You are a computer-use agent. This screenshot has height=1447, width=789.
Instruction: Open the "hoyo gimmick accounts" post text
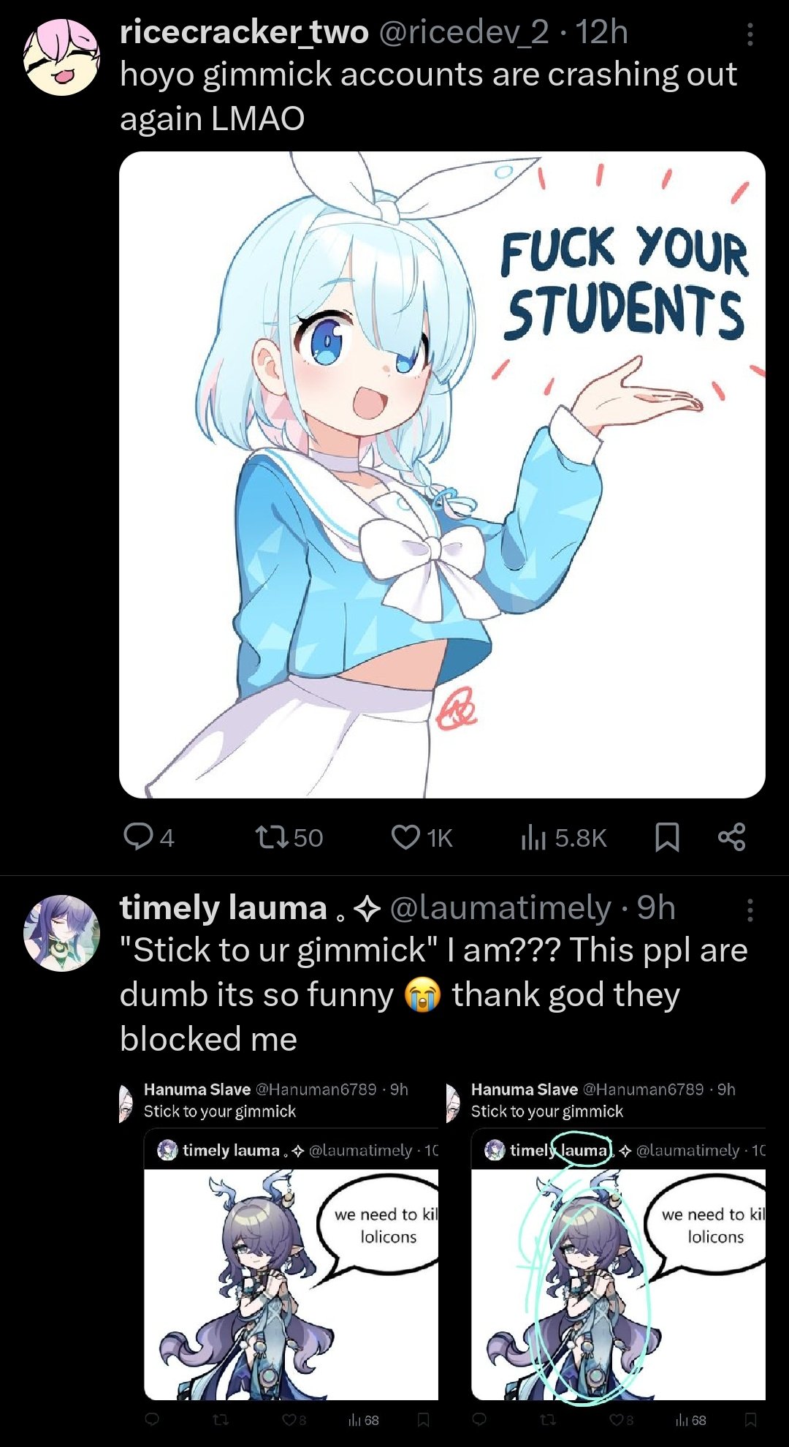[x=429, y=97]
